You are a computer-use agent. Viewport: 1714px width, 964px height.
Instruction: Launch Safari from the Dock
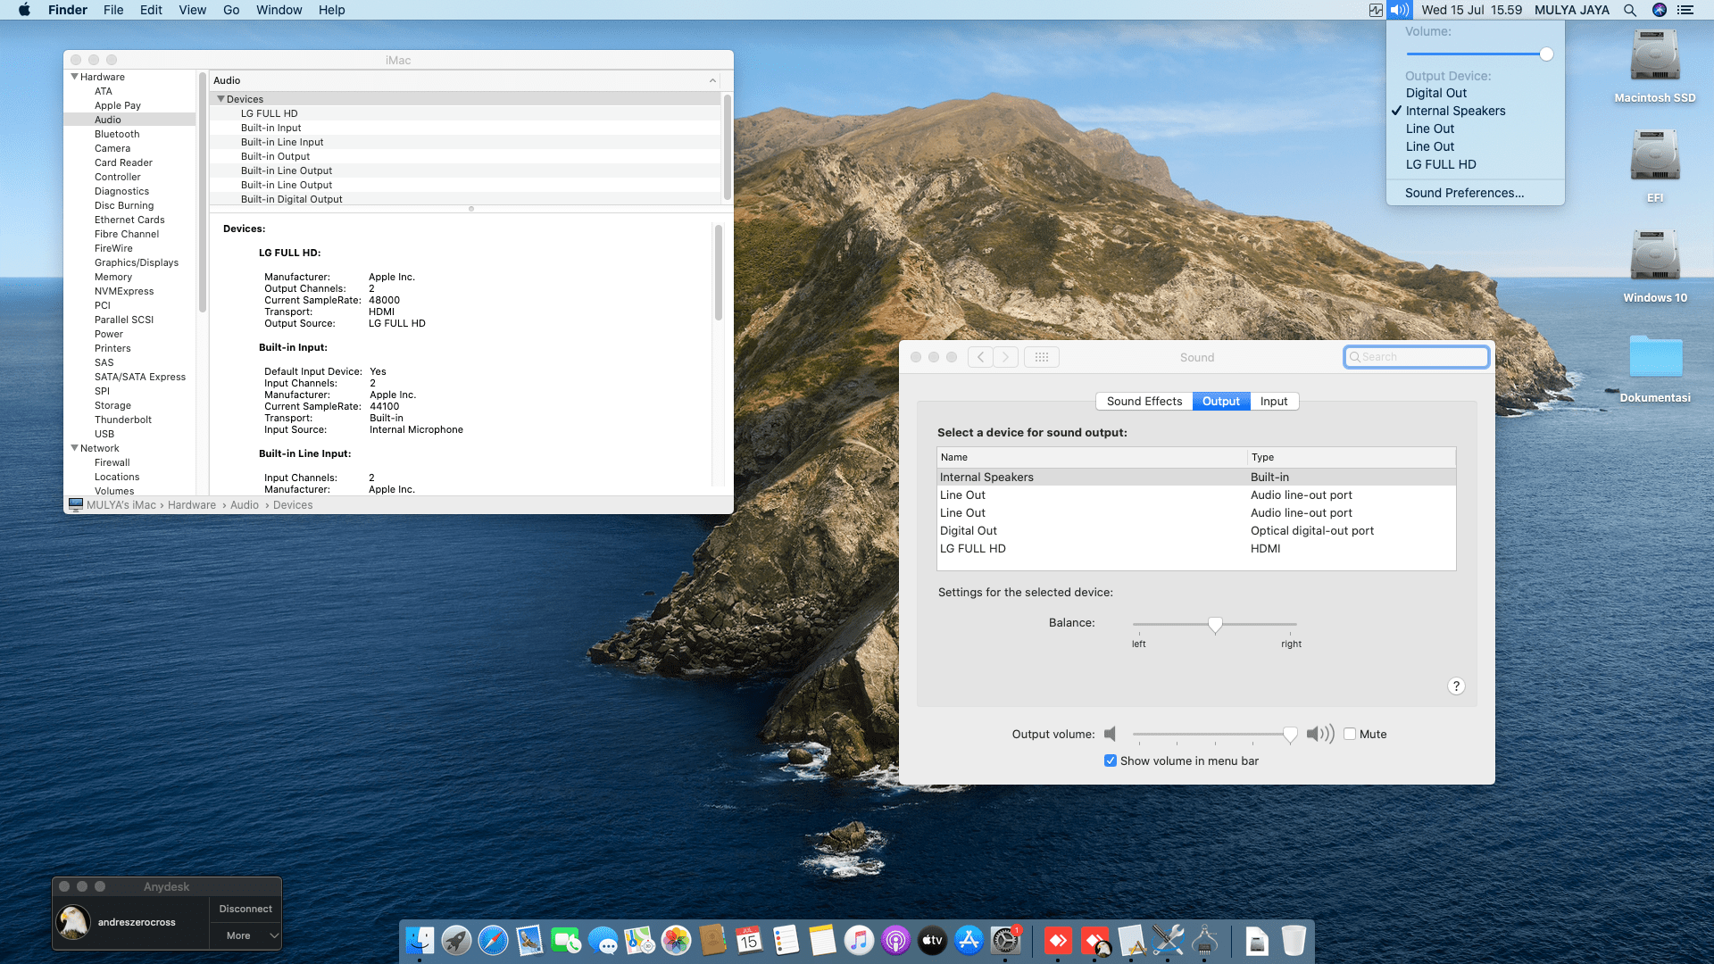click(493, 940)
